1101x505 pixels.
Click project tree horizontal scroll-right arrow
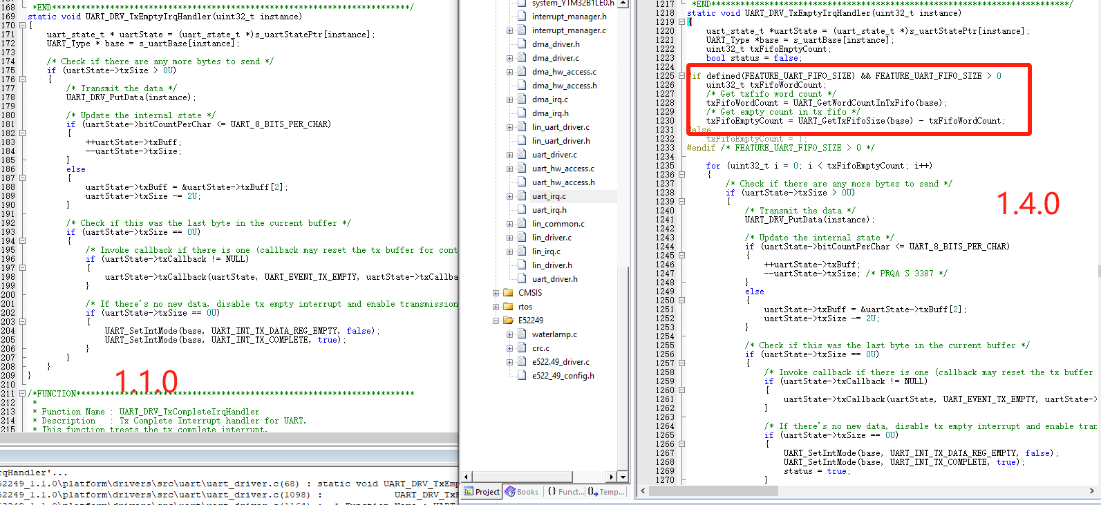(x=611, y=477)
